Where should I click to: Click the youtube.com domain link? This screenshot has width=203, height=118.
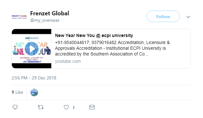coord(68,61)
